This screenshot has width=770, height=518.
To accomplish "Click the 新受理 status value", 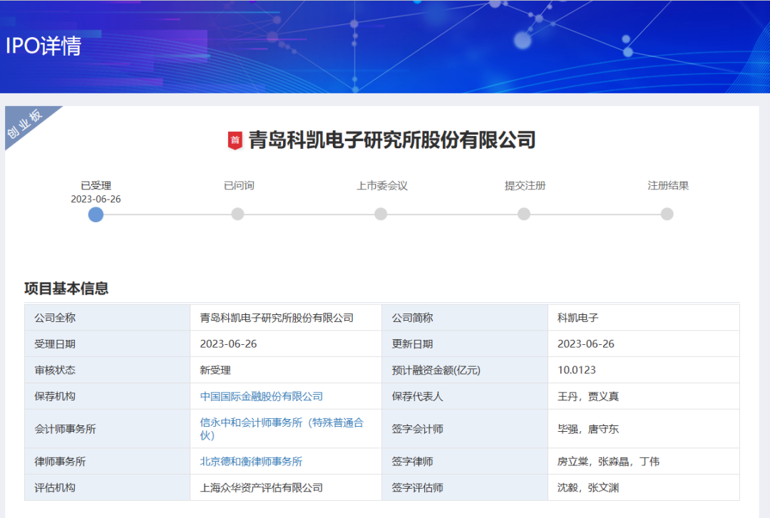I will (215, 371).
